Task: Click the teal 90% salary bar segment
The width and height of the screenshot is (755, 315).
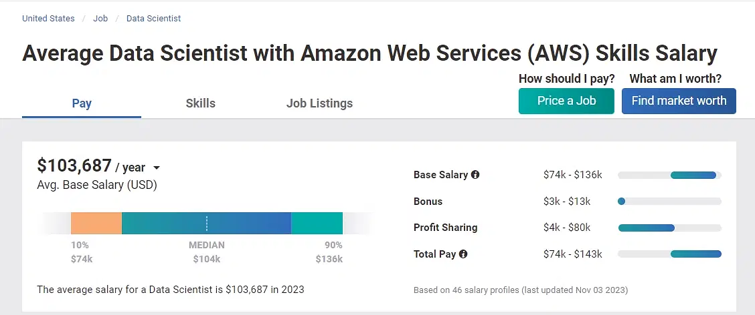Action: click(x=317, y=224)
